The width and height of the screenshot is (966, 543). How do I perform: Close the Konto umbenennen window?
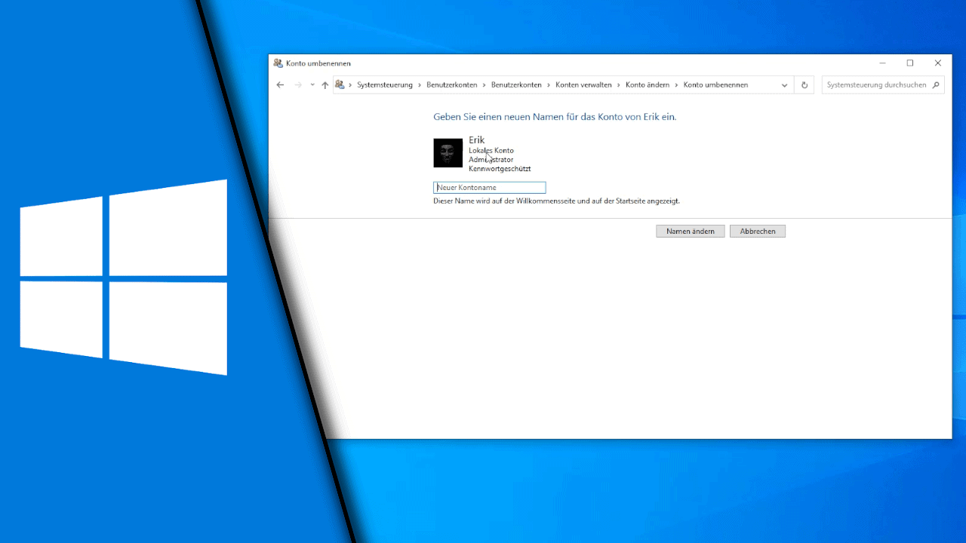click(938, 63)
